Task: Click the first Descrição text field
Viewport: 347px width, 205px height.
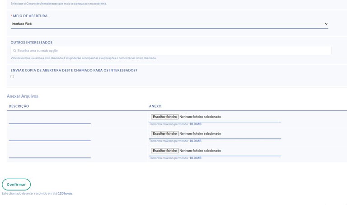Action: coord(50,119)
